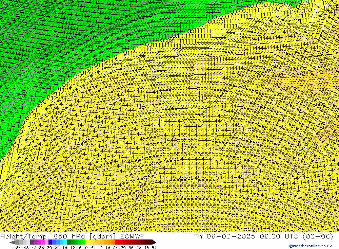Select the bright yellow swatch at the 0 label

tap(87, 242)
